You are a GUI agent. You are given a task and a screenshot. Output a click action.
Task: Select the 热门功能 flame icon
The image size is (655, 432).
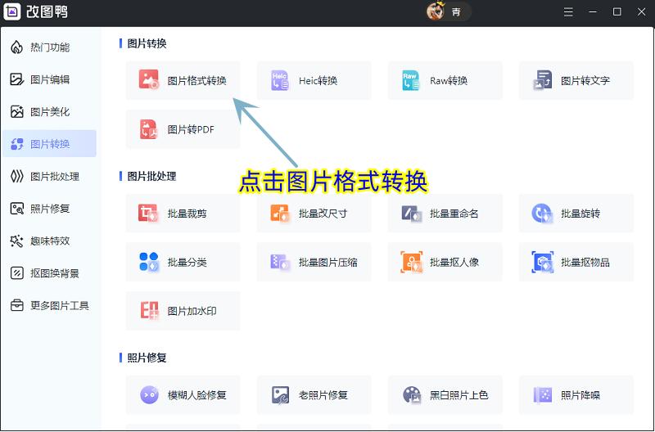(16, 47)
